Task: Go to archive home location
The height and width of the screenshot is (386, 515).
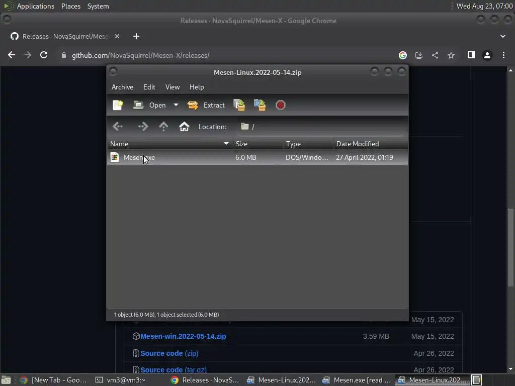Action: tap(184, 126)
